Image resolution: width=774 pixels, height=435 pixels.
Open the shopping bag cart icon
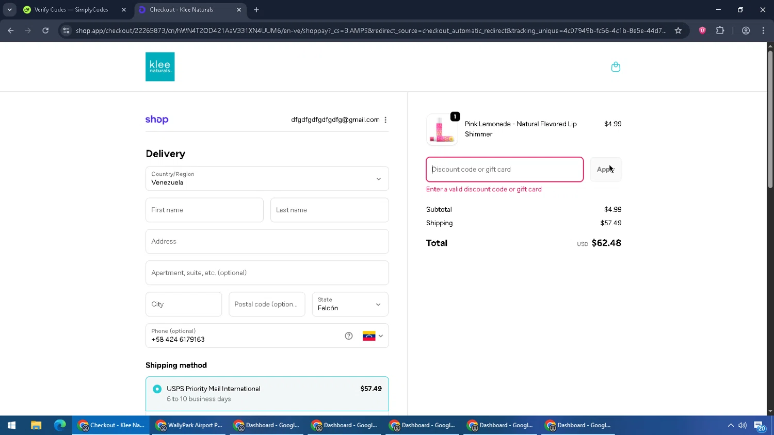point(616,67)
